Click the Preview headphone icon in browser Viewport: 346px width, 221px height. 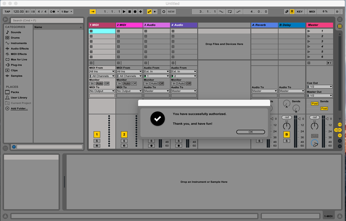pyautogui.click(x=14, y=147)
